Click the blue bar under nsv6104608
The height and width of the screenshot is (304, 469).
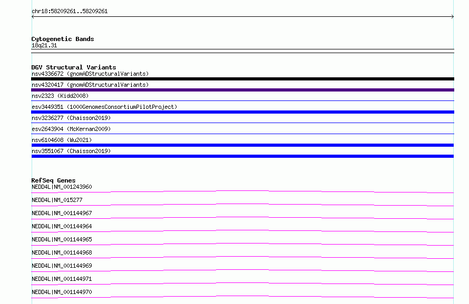coord(242,145)
